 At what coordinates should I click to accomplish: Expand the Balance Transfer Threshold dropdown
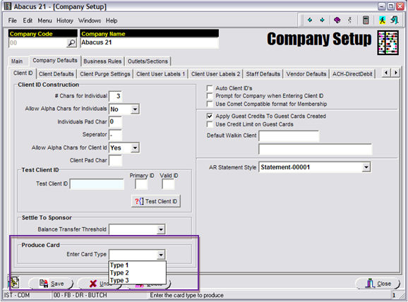click(161, 229)
